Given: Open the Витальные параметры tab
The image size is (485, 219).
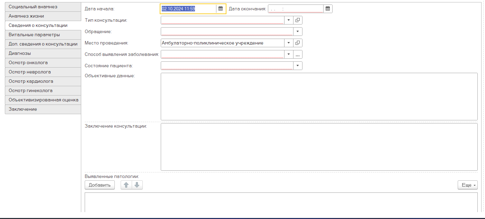Looking at the screenshot, I should coord(43,35).
